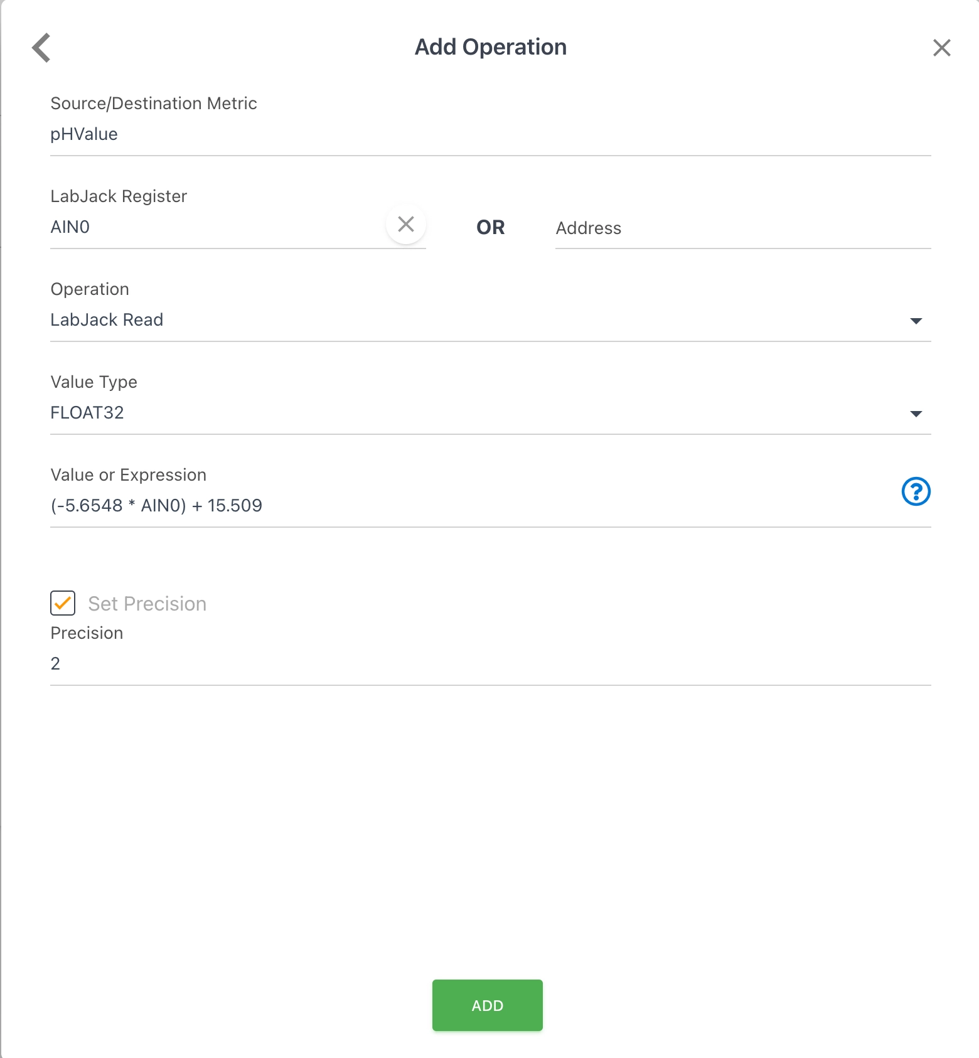Click the Address input field
979x1058 pixels.
click(743, 228)
